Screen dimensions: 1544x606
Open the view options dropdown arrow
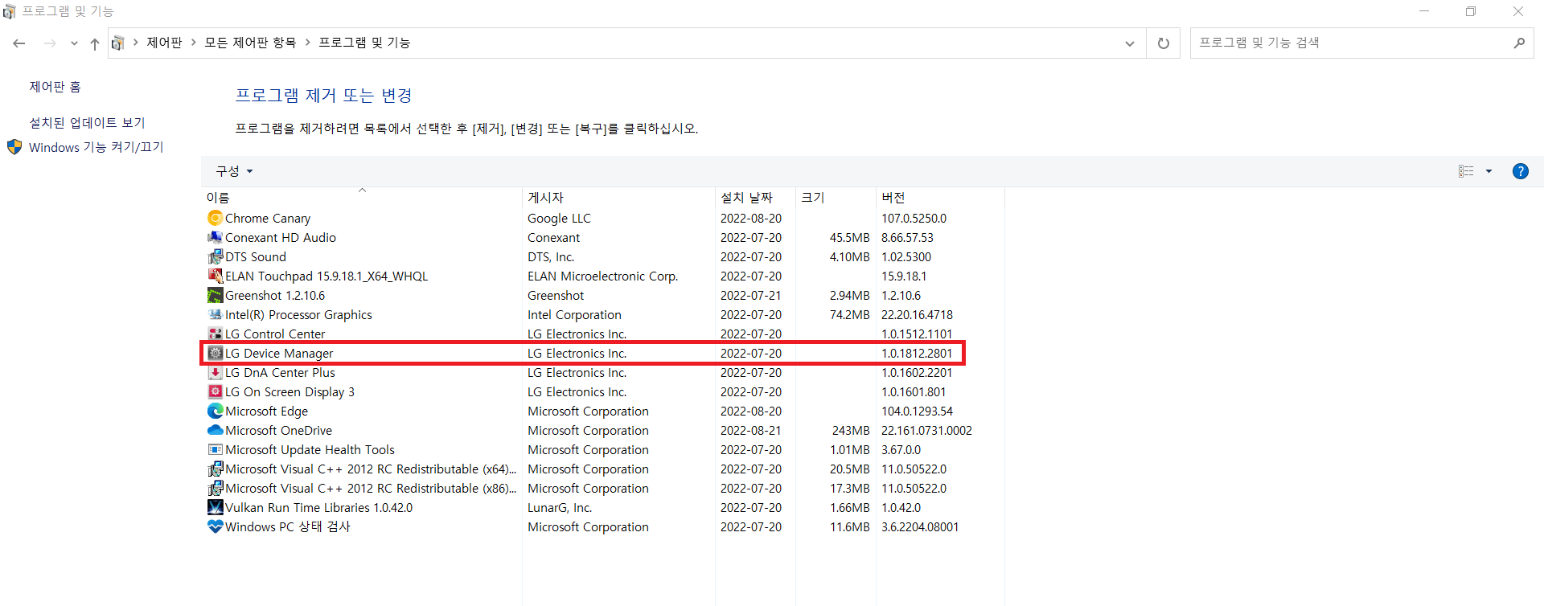[x=1489, y=171]
